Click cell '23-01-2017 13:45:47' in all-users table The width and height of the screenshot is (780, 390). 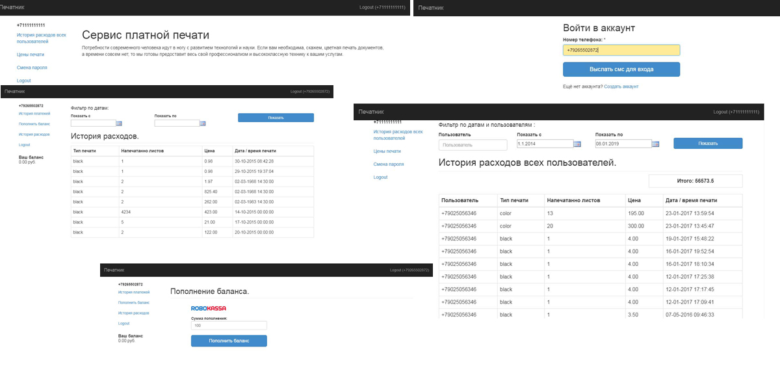703,226
